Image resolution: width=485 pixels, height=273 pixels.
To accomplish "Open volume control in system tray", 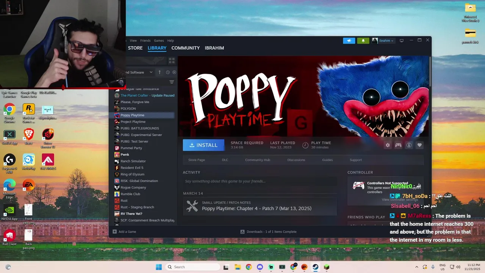I will click(458, 267).
